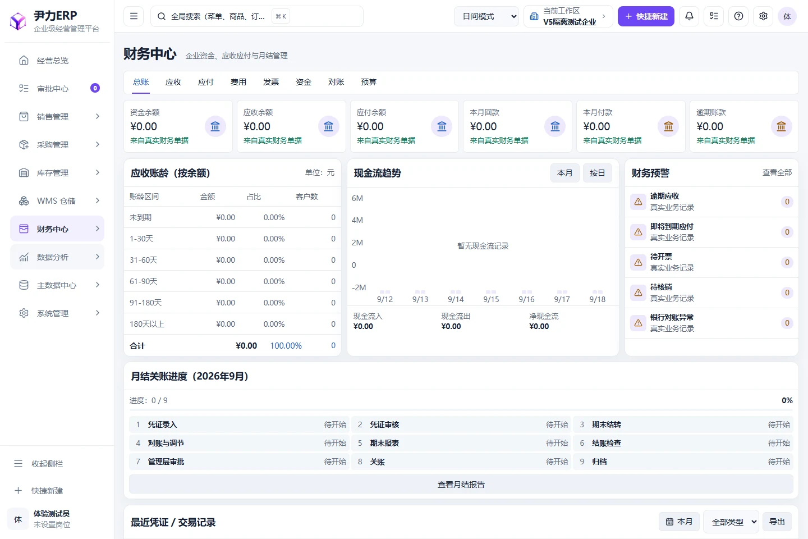The image size is (808, 539).
Task: Click the hamburger menu icon in header
Action: pos(134,16)
